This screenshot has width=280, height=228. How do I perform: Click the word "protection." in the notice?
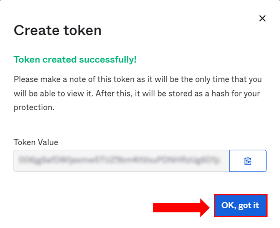[34, 107]
